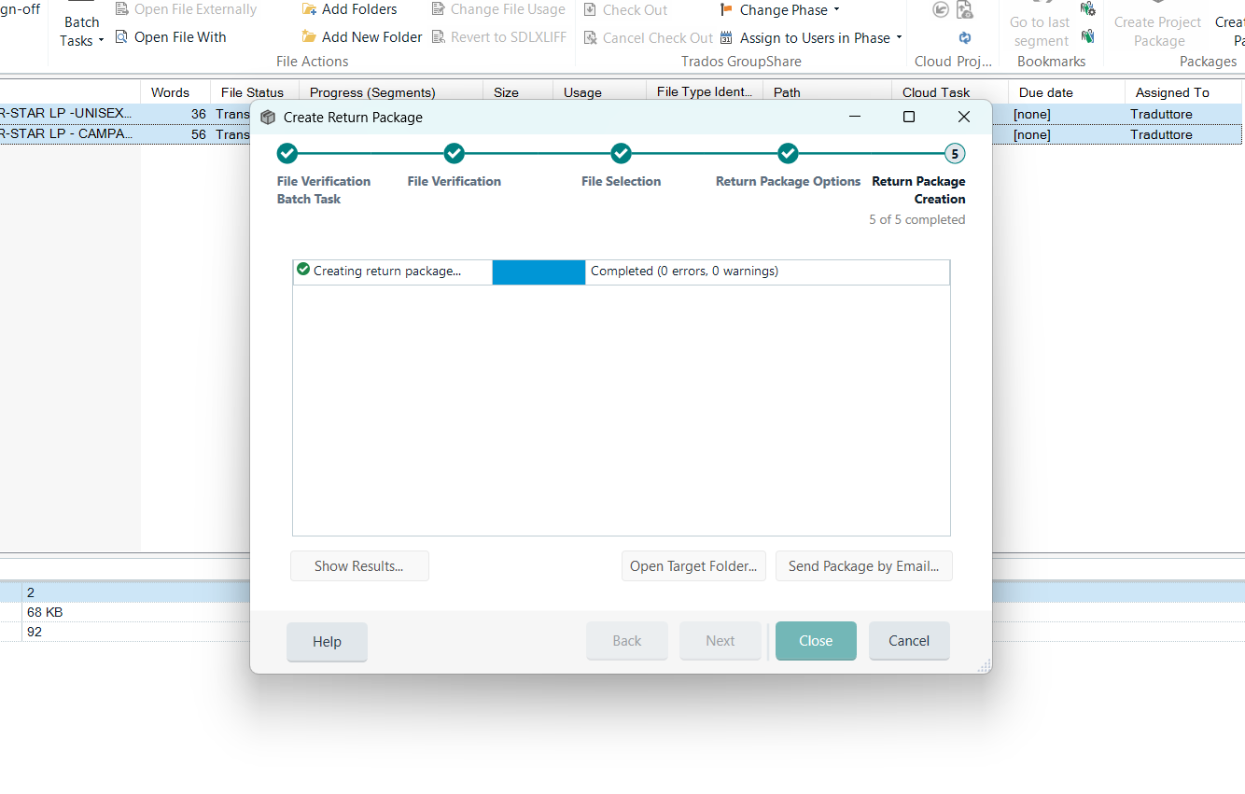Click the Add New Folder icon

[309, 37]
